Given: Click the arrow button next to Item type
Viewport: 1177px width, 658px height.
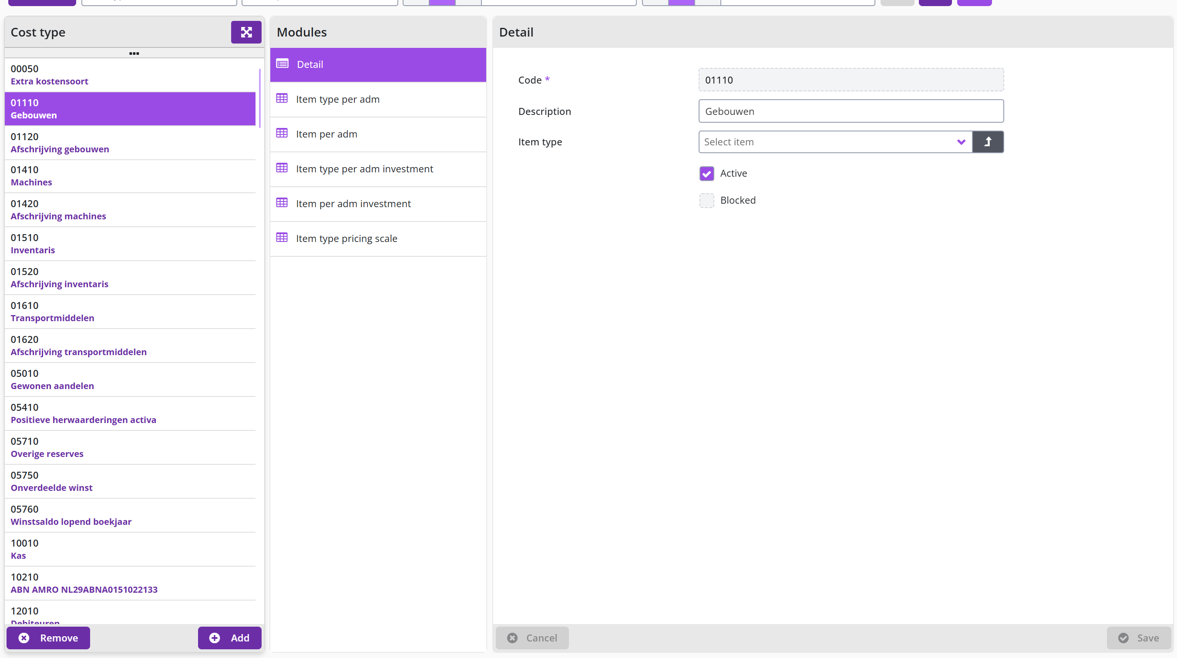Looking at the screenshot, I should pos(988,142).
